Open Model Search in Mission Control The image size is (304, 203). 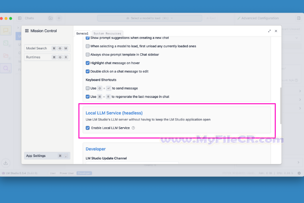[47, 48]
